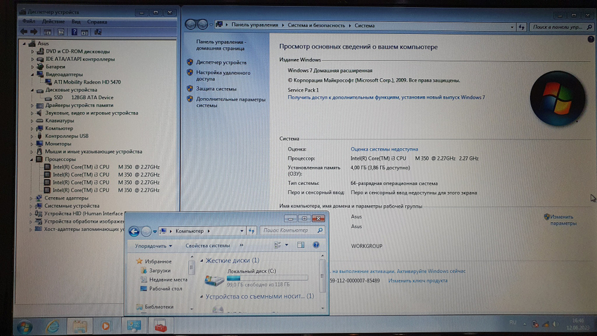Image resolution: width=597 pixels, height=336 pixels.
Task: Click the Windows Start orb
Action: tap(24, 326)
